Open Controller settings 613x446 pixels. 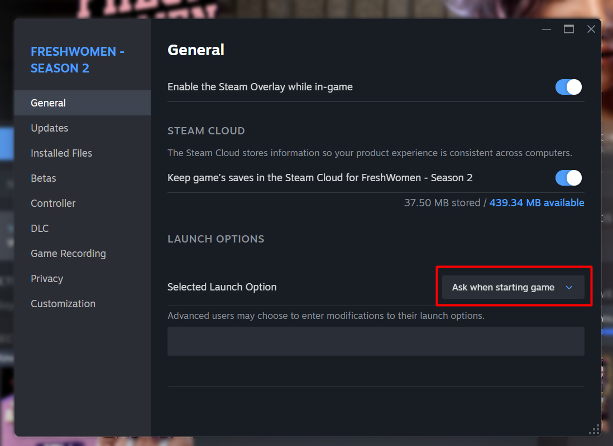coord(53,203)
